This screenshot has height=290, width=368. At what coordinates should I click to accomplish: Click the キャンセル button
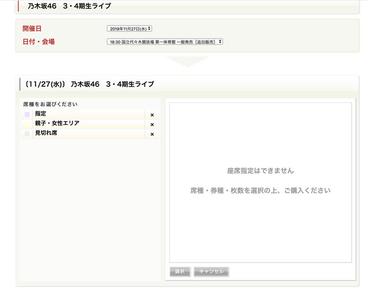211,272
